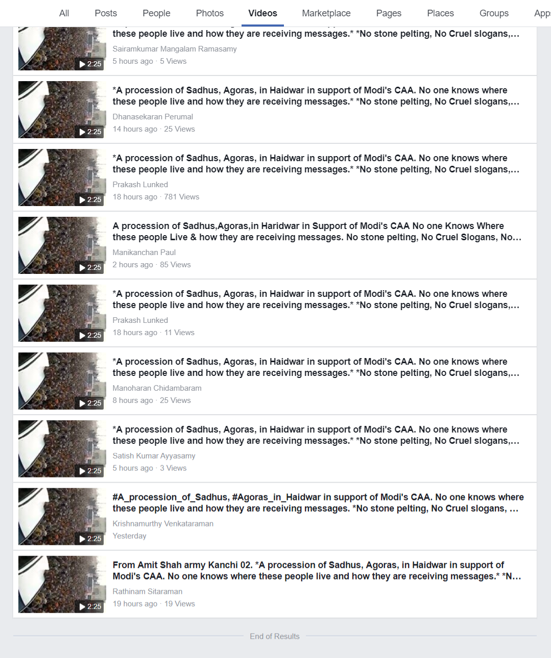Open thumbnail of Prakash Lunked's 11 Views video

coord(61,313)
